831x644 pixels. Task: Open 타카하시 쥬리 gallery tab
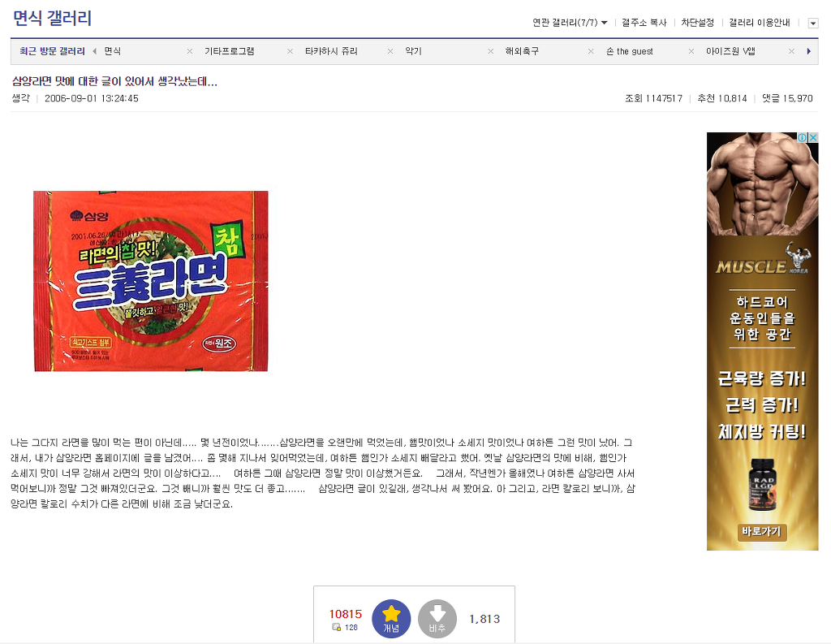click(331, 51)
